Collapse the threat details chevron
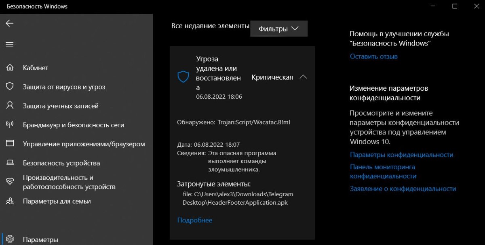Viewport: 485px width, 245px height. [303, 77]
